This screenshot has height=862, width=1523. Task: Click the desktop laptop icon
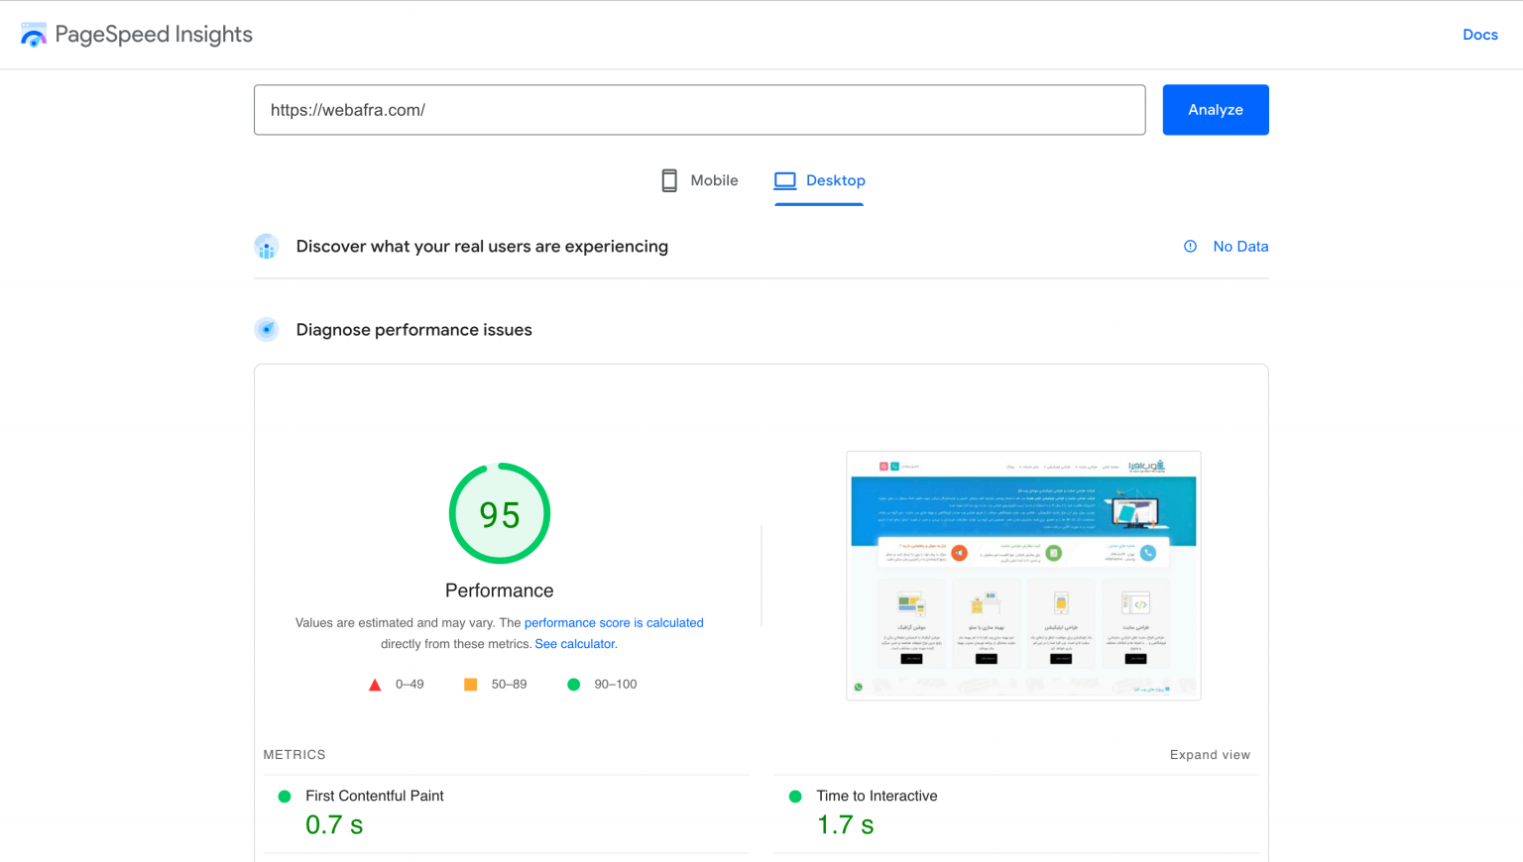pos(785,180)
